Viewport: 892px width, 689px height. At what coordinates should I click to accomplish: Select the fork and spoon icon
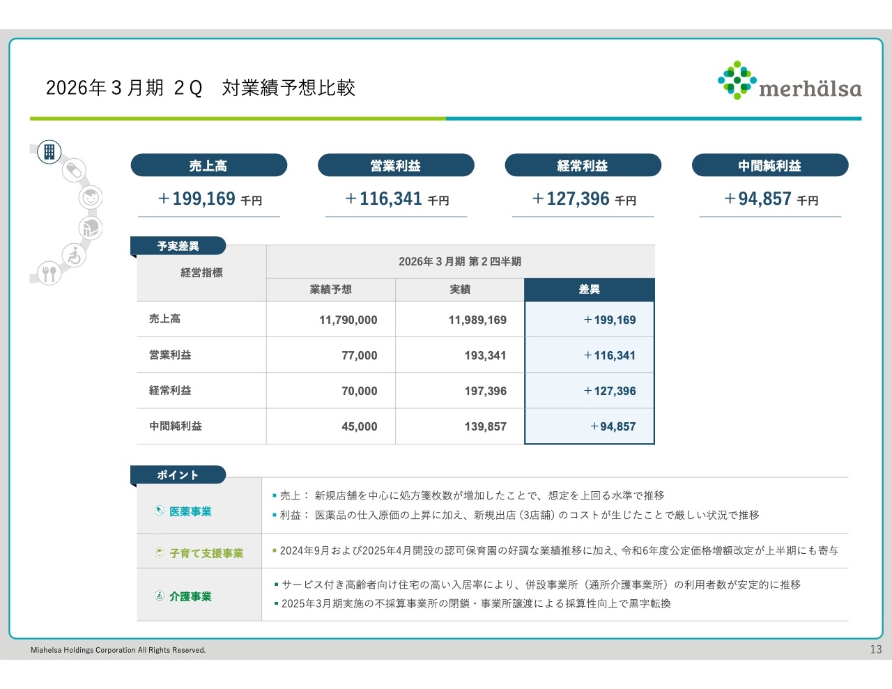49,273
